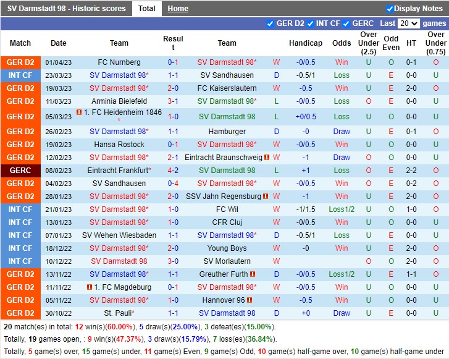This screenshot has height=359, width=449.
Task: Open FC Nurnberg team link
Action: pos(119,62)
